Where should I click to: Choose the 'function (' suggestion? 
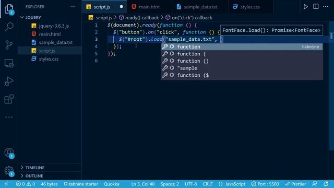242,54
